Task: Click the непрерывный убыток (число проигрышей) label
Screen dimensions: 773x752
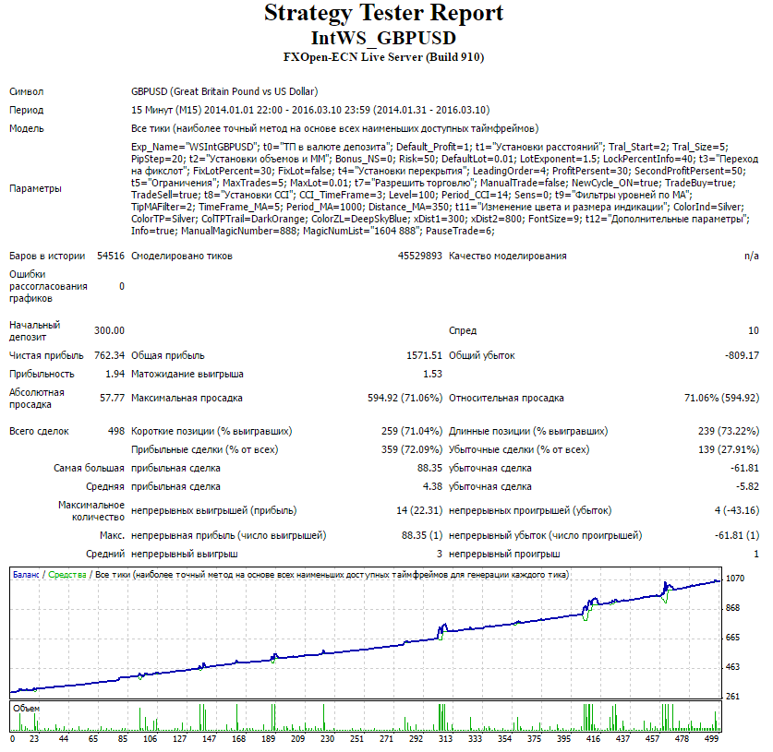Action: (x=545, y=535)
